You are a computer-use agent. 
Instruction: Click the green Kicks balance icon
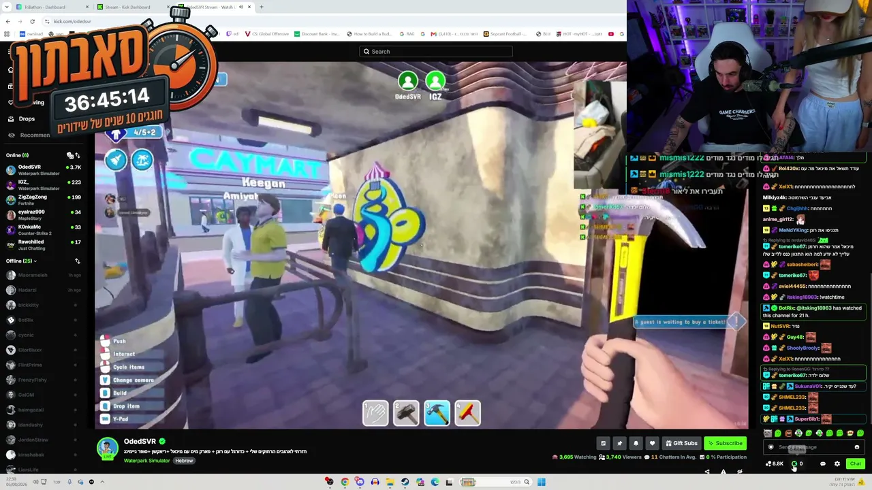794,464
